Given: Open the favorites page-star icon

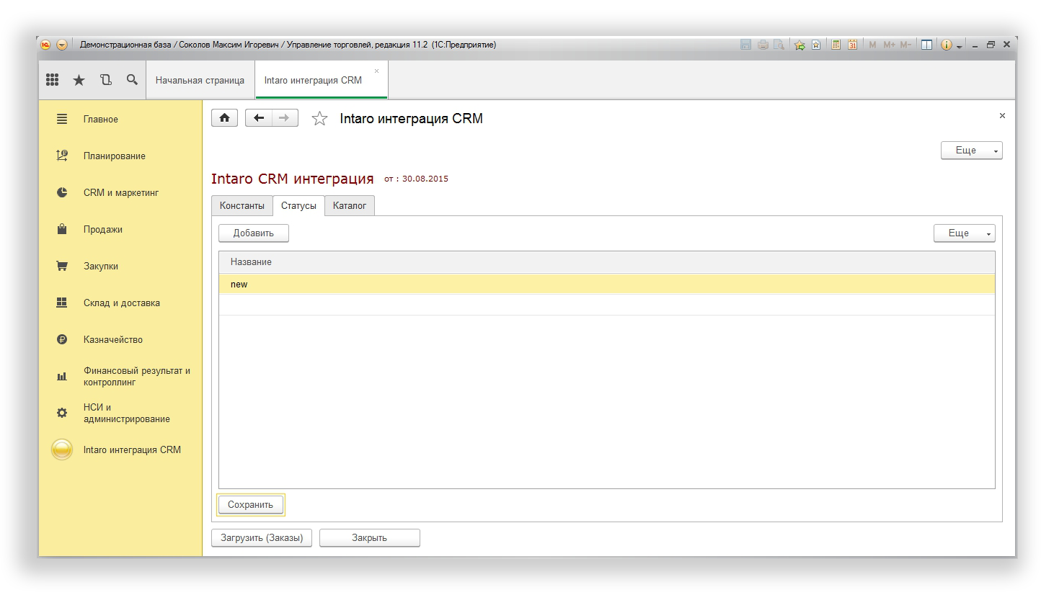Looking at the screenshot, I should click(816, 45).
